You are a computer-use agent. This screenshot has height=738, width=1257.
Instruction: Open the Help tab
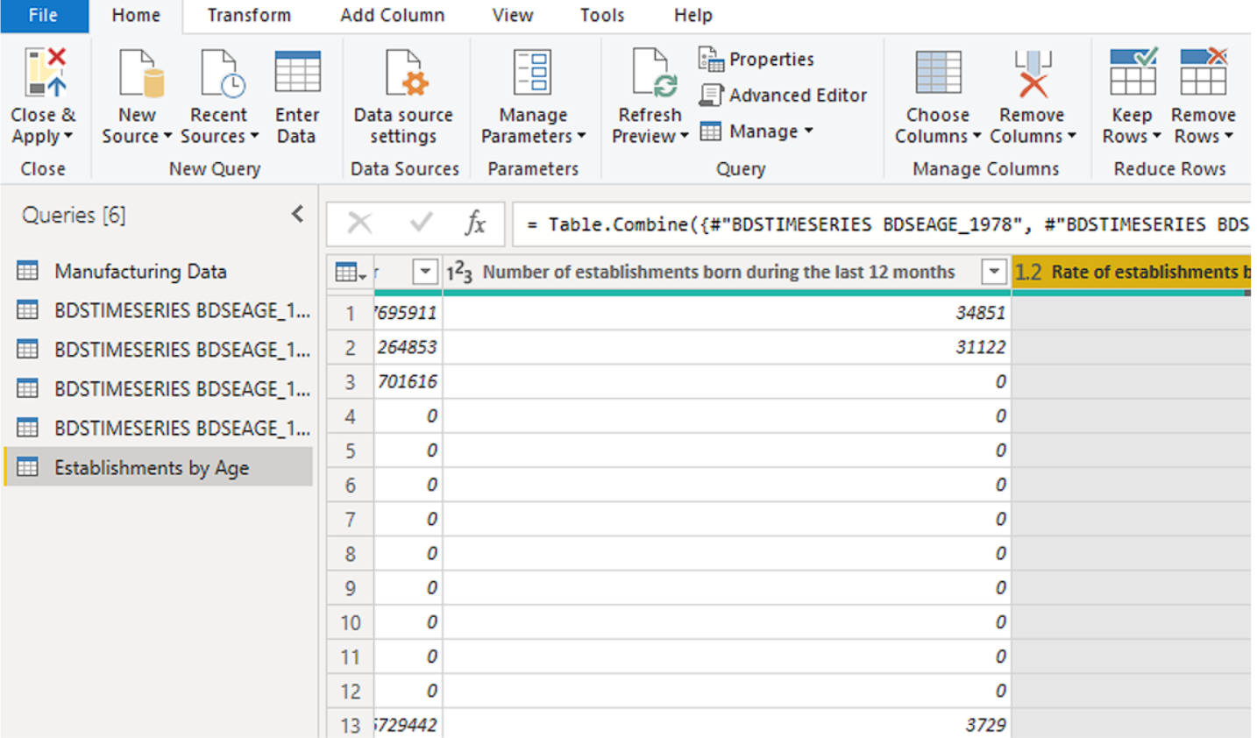(692, 16)
